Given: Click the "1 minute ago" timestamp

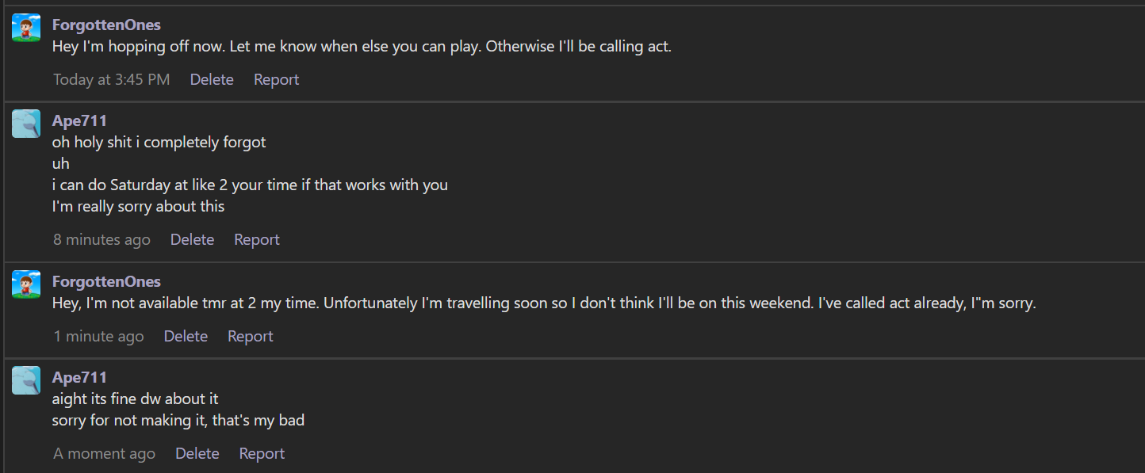Looking at the screenshot, I should 98,336.
